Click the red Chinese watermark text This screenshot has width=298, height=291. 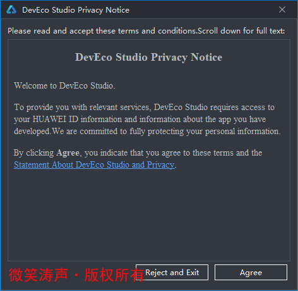(x=76, y=275)
